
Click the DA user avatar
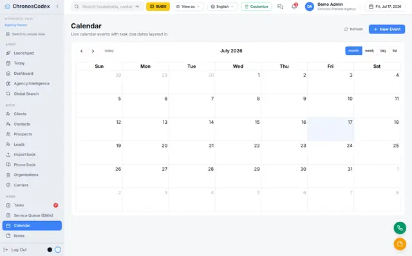point(309,6)
